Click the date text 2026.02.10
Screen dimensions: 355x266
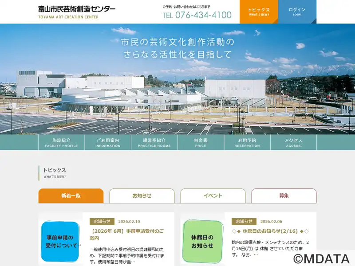click(129, 222)
